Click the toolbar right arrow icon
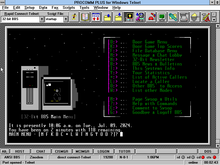 [x=214, y=20]
